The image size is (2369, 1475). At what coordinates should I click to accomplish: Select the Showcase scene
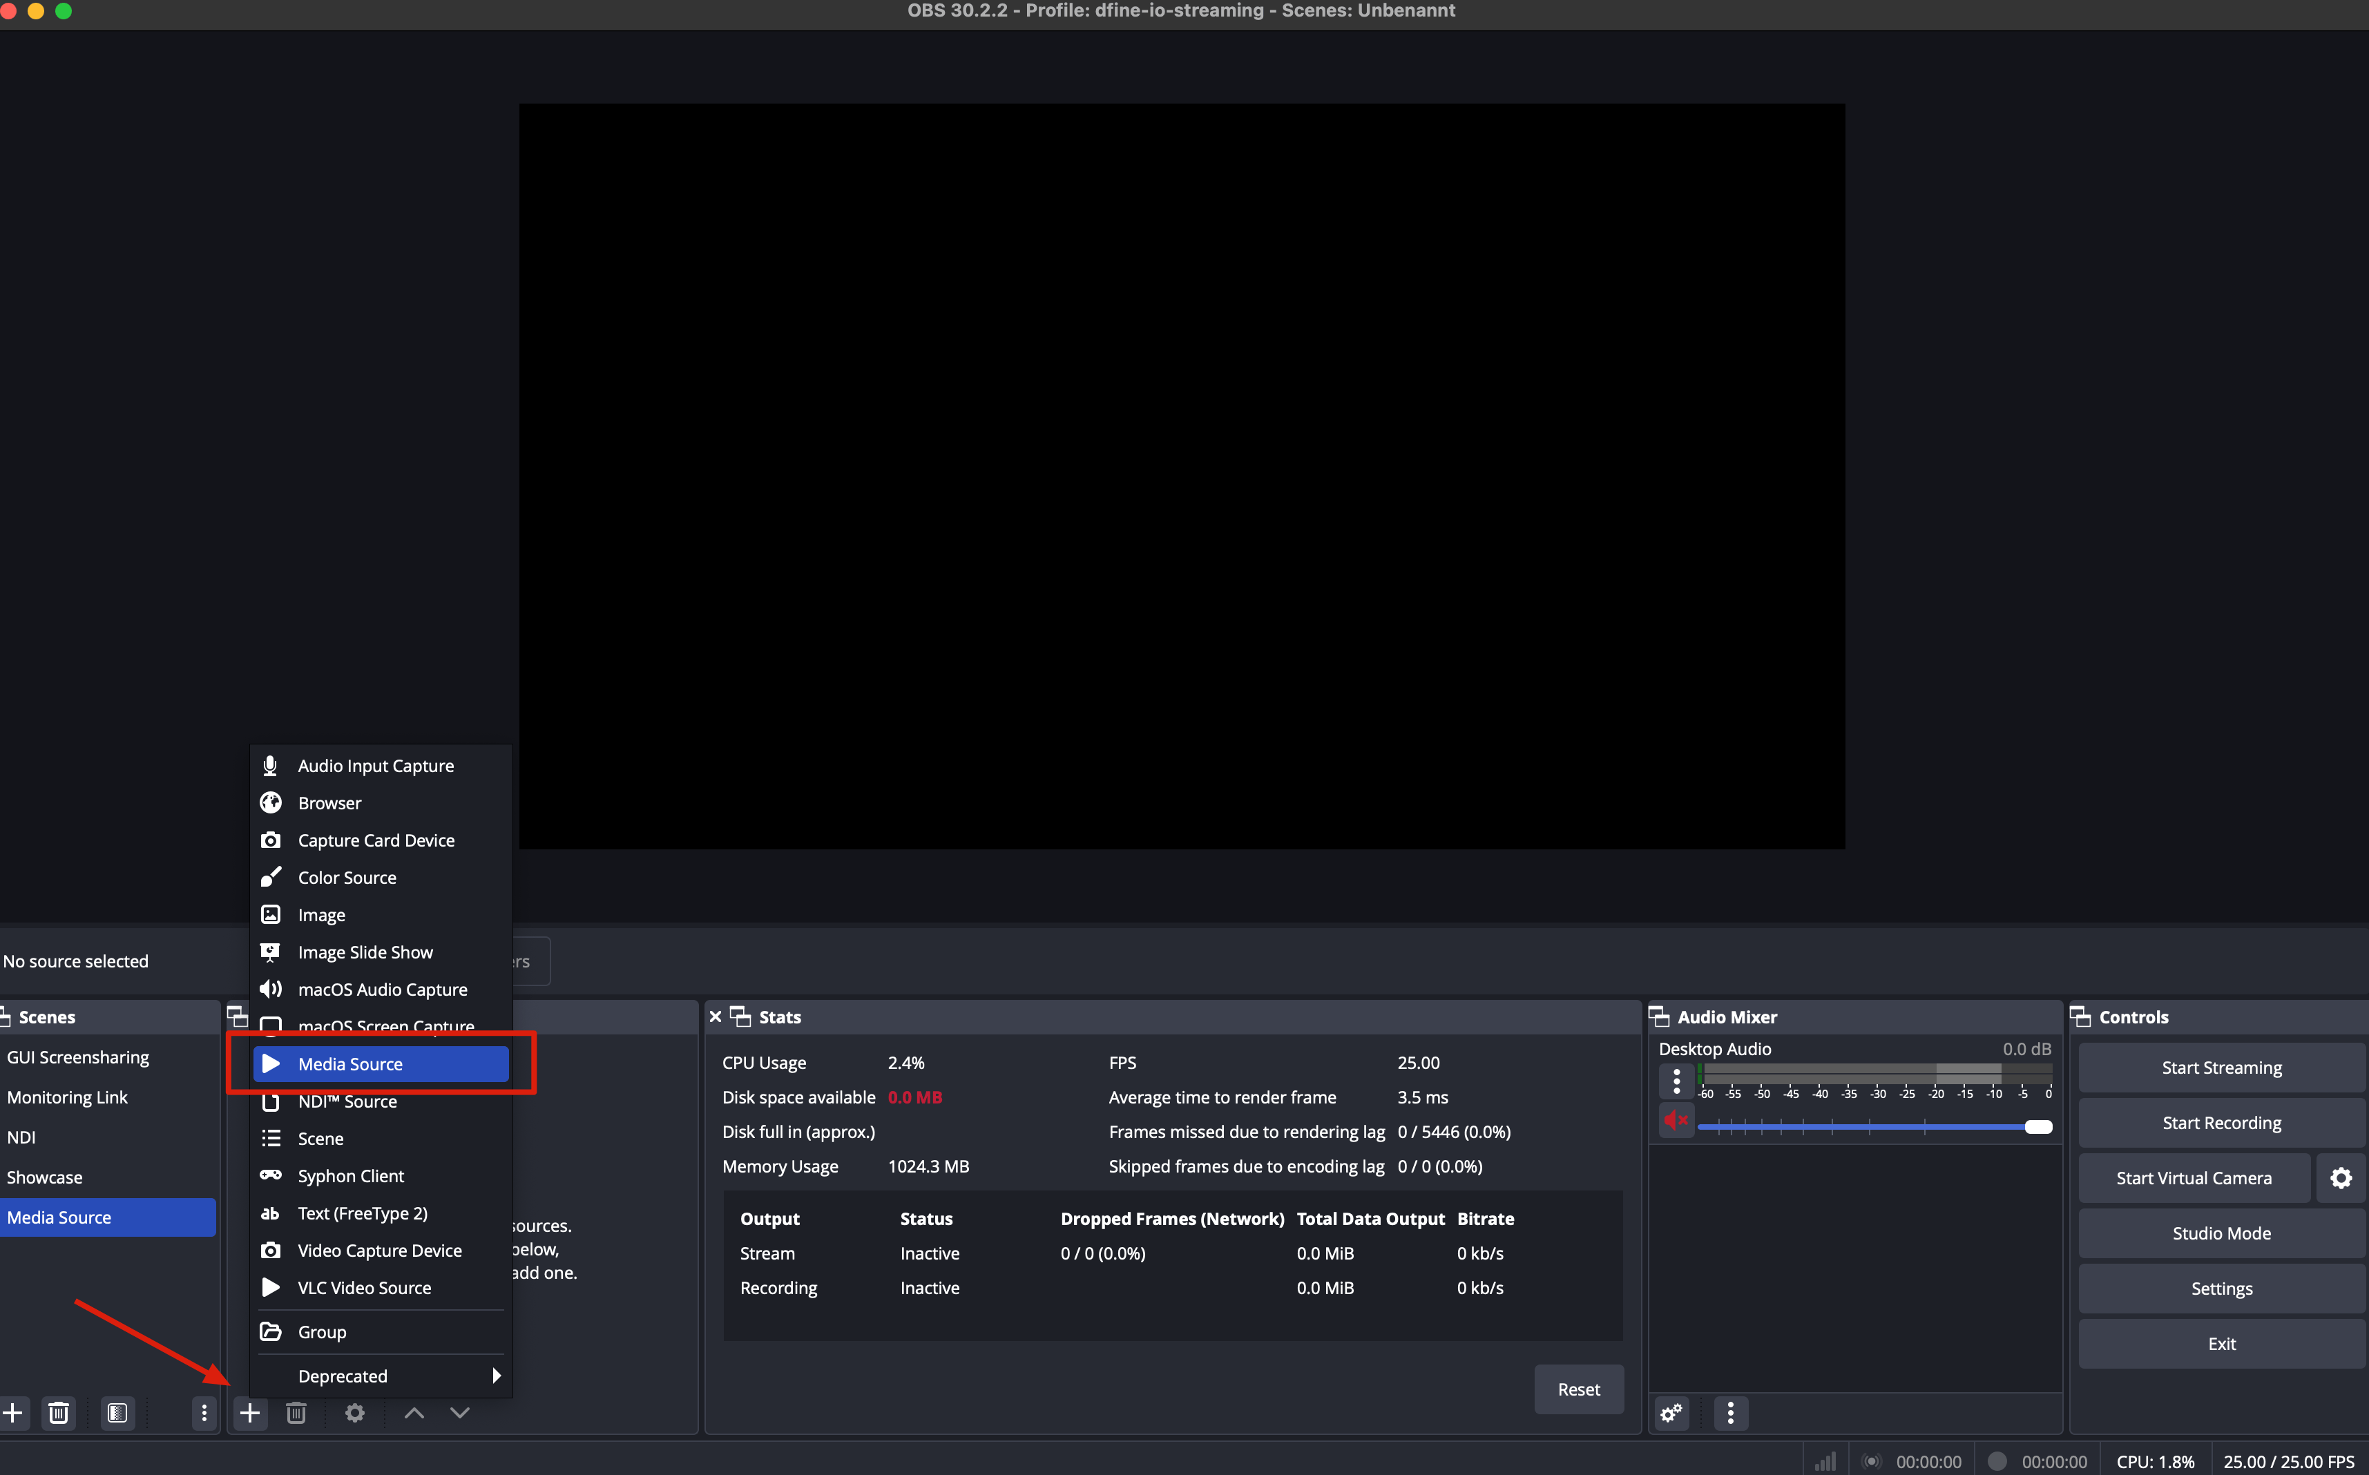pos(107,1177)
